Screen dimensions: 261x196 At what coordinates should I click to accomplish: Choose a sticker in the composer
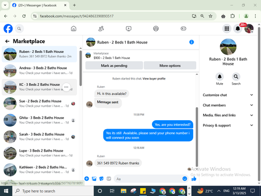click(101, 179)
